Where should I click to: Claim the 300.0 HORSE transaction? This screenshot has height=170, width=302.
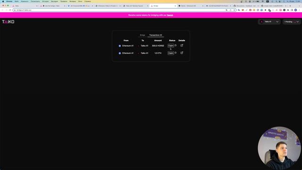[171, 46]
